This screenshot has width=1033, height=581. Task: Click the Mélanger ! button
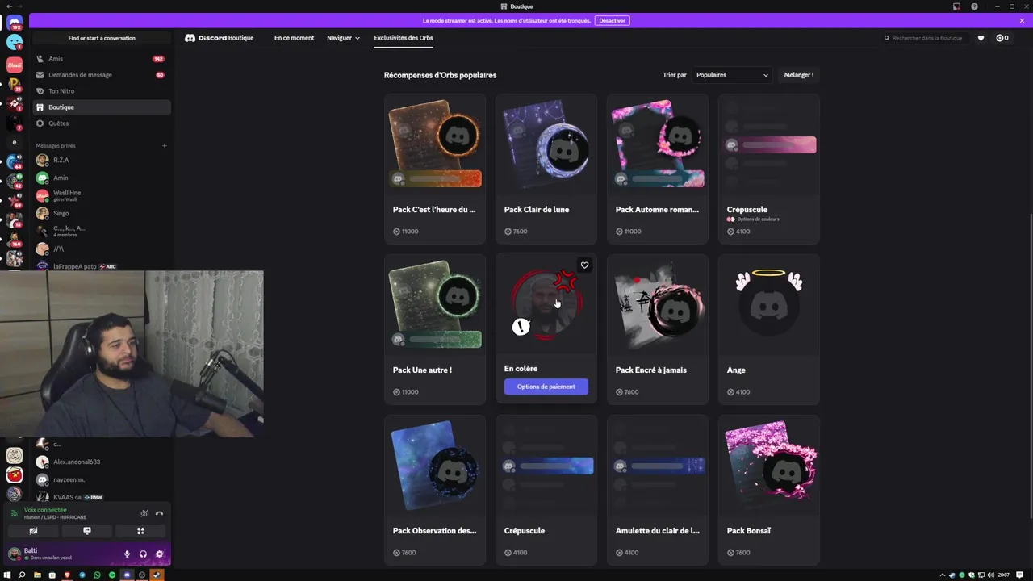coord(799,75)
